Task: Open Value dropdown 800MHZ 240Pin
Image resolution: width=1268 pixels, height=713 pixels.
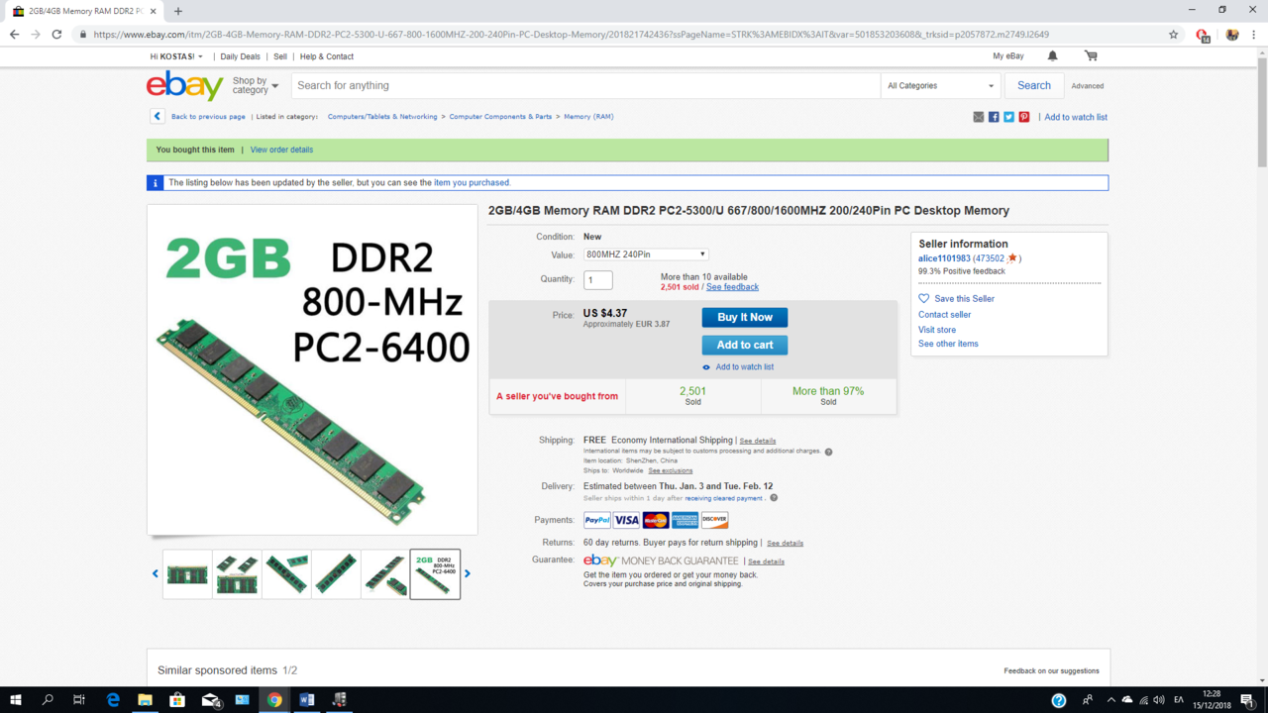Action: [x=646, y=255]
